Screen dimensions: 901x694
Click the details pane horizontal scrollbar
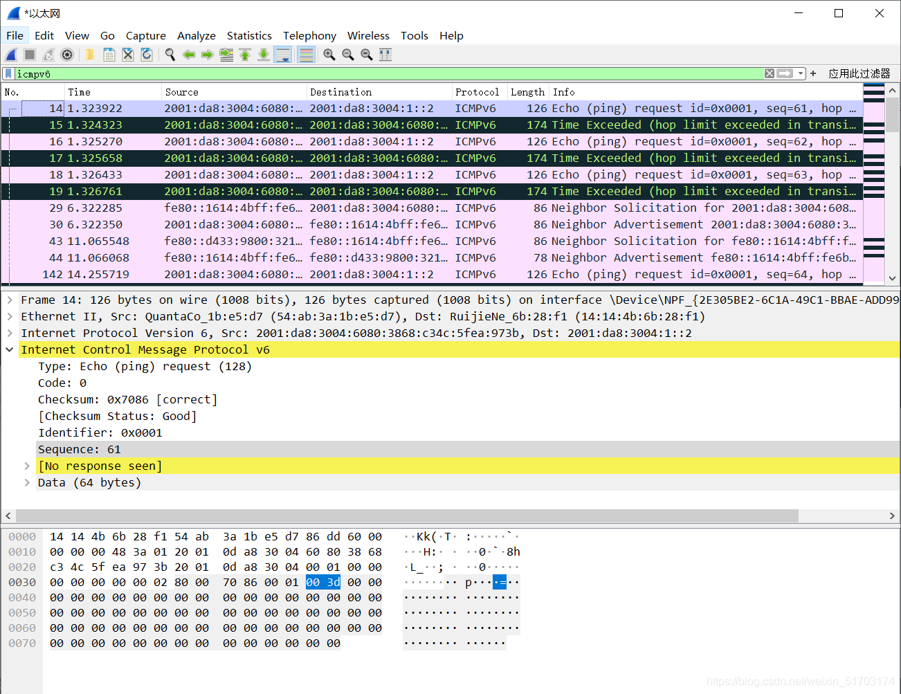[407, 515]
